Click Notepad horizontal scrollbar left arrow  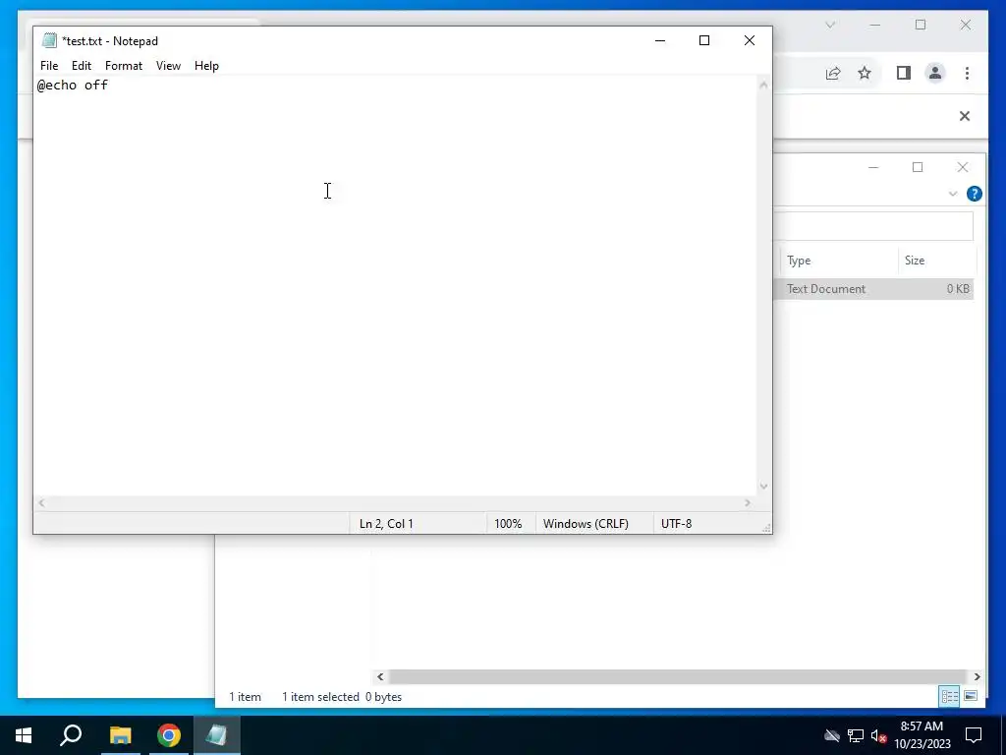[x=41, y=502]
